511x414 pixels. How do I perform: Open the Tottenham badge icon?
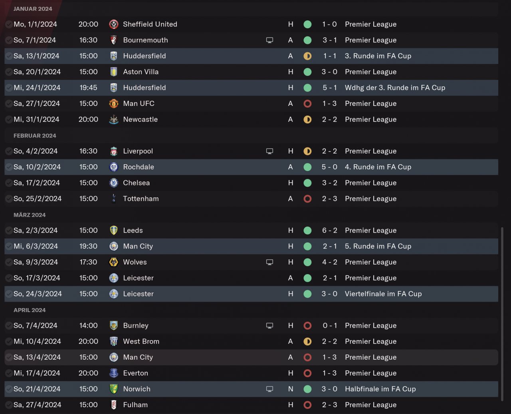114,199
